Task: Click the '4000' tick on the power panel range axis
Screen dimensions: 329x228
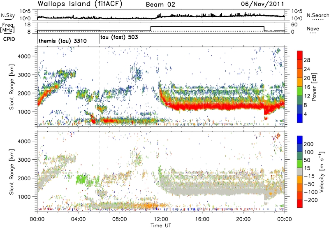Action: point(24,56)
